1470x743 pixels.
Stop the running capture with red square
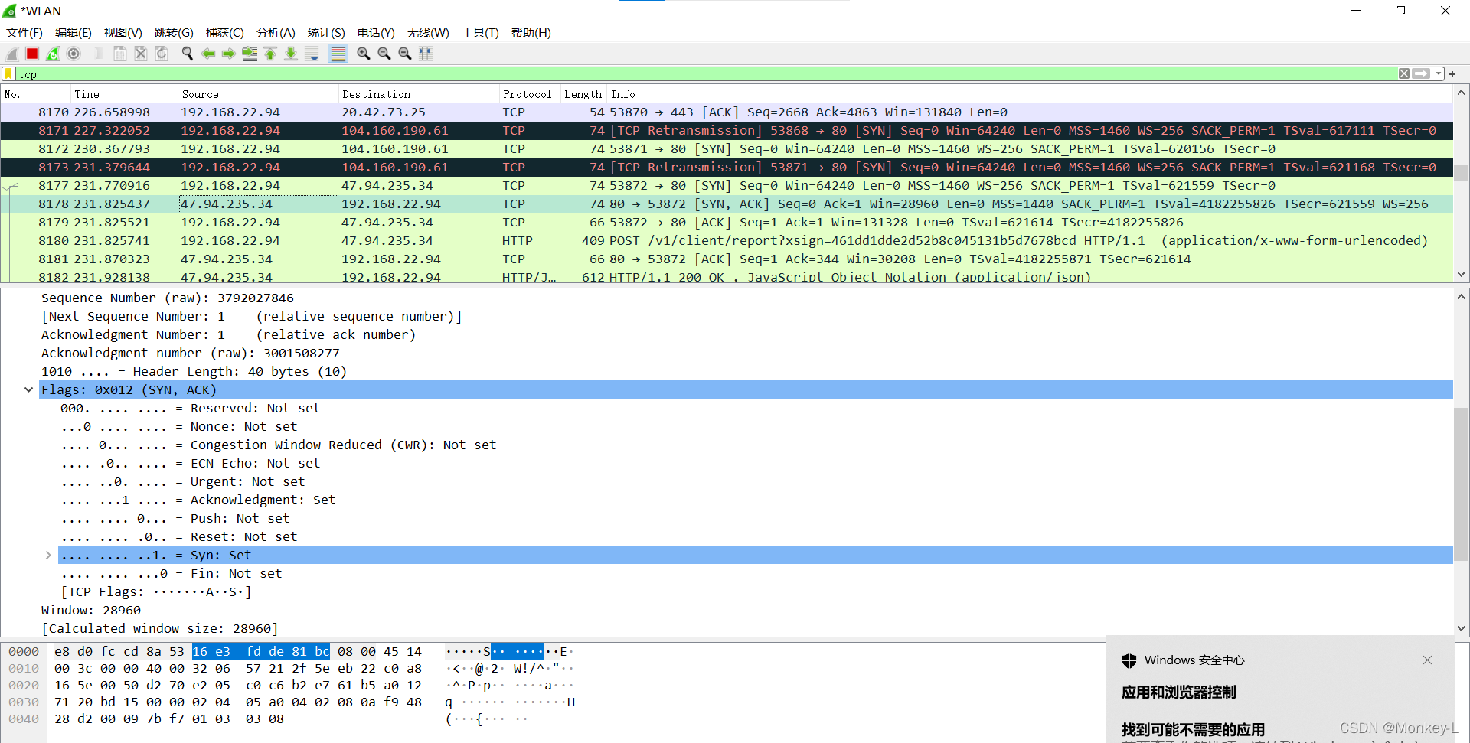pos(32,54)
